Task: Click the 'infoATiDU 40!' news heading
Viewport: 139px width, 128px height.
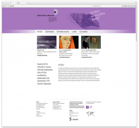Action: (41, 50)
